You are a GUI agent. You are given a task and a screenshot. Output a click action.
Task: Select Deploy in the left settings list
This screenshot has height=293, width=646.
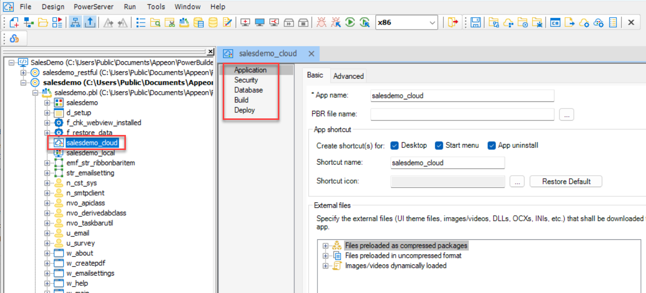(244, 110)
